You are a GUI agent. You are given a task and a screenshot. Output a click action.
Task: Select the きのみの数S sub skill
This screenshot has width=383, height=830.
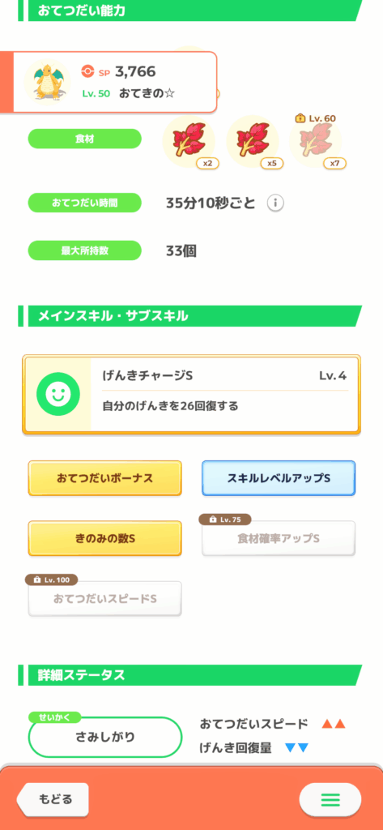[x=104, y=538]
